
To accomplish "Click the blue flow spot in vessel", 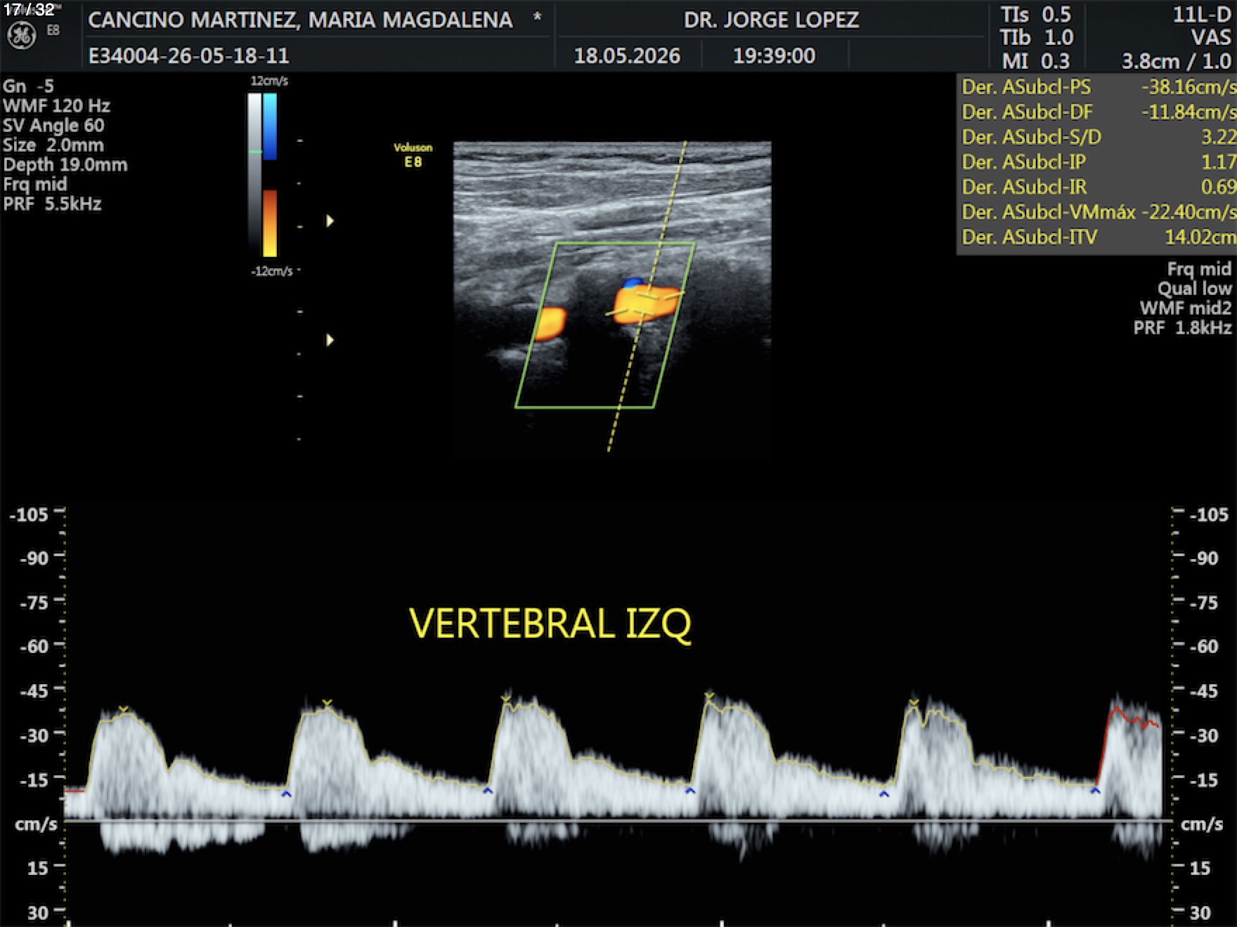I will pyautogui.click(x=632, y=283).
